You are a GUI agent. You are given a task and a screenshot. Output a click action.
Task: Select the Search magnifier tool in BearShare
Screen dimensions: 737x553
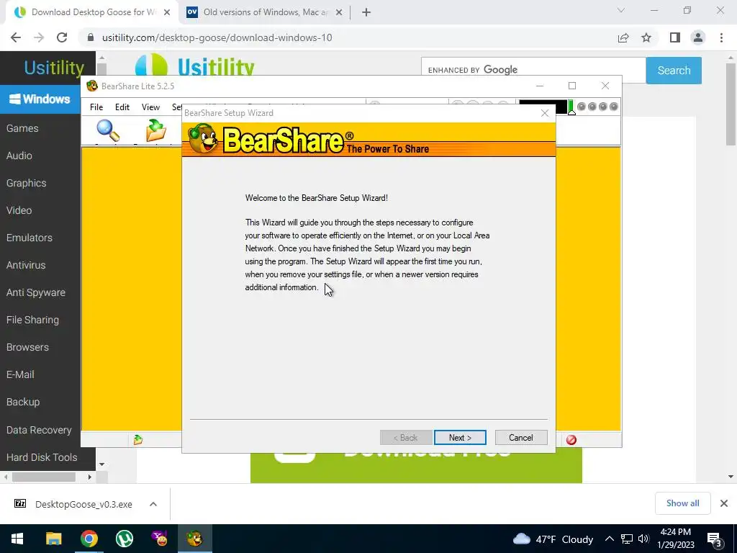[x=108, y=130]
